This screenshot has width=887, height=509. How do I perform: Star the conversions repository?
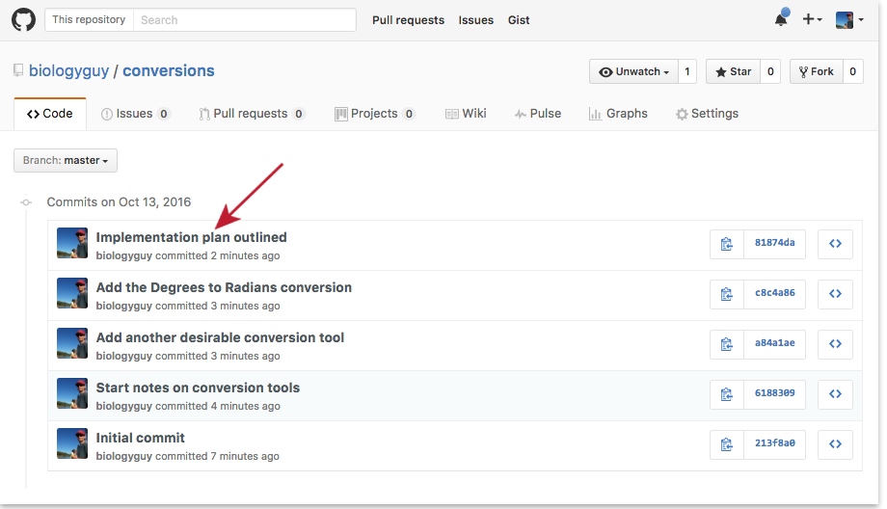(x=733, y=72)
